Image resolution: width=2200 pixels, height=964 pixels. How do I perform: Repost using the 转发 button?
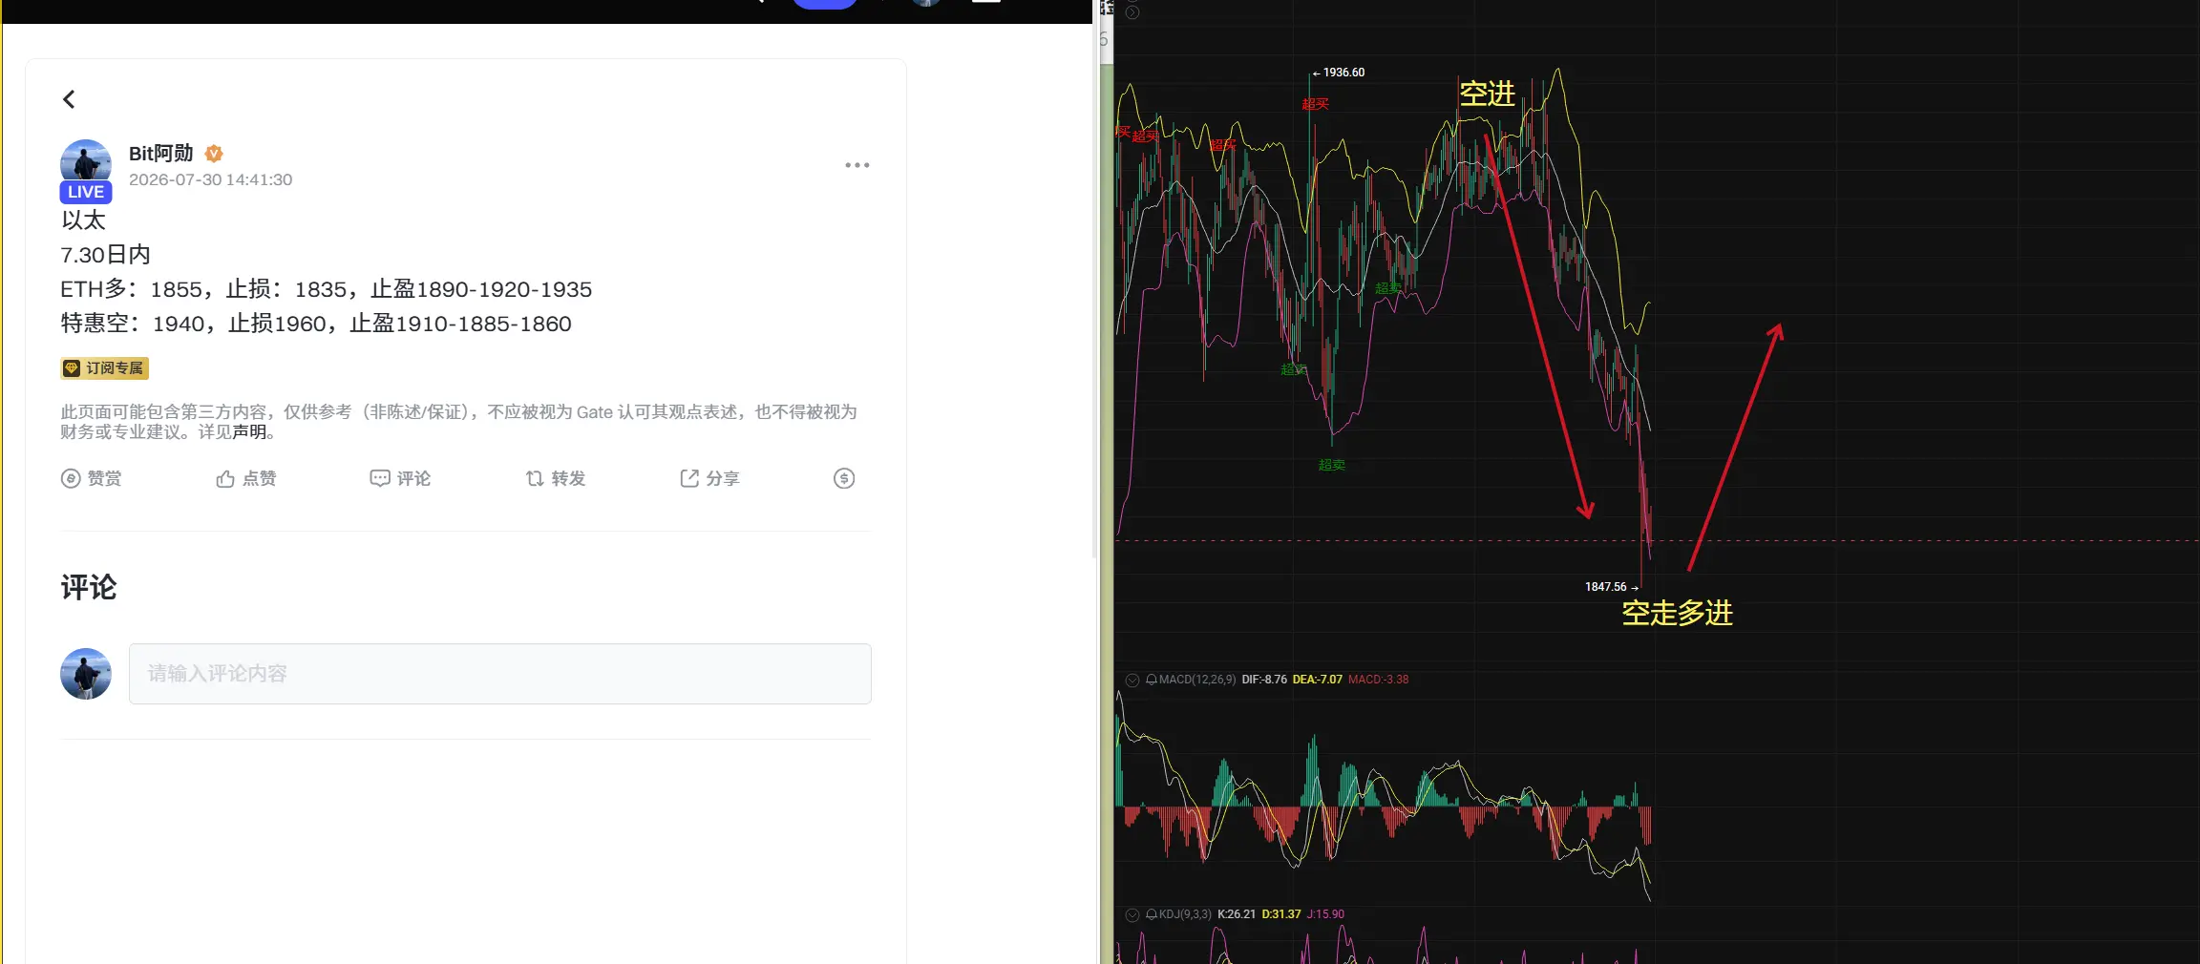click(x=556, y=478)
